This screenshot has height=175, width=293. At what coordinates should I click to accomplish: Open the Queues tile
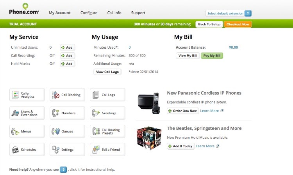(x=67, y=131)
